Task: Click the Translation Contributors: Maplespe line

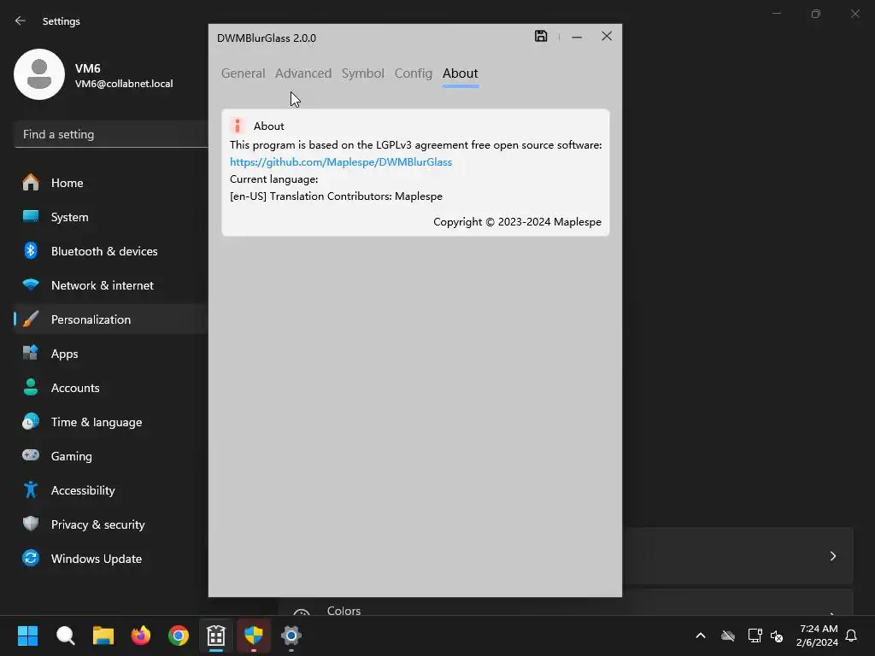Action: [336, 196]
